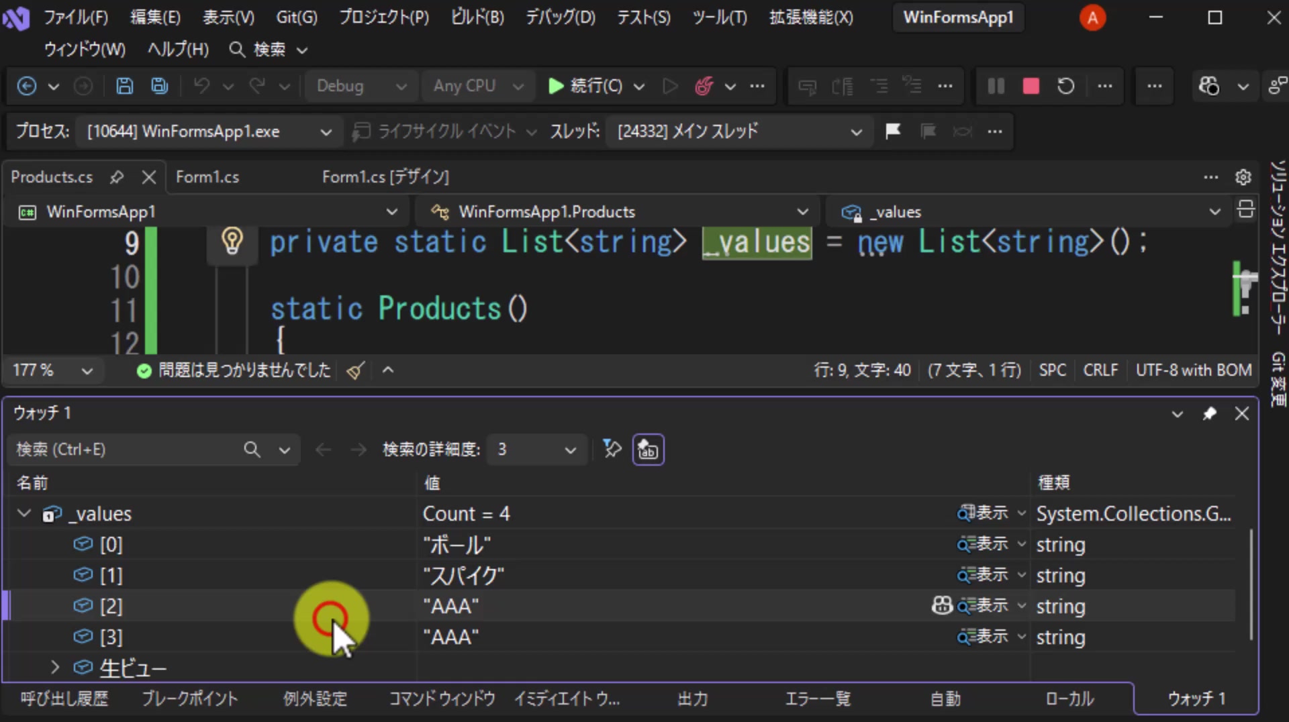Stop debugging with the red square
This screenshot has height=722, width=1289.
[x=1031, y=86]
